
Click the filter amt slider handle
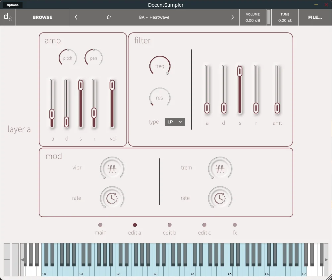tap(277, 108)
